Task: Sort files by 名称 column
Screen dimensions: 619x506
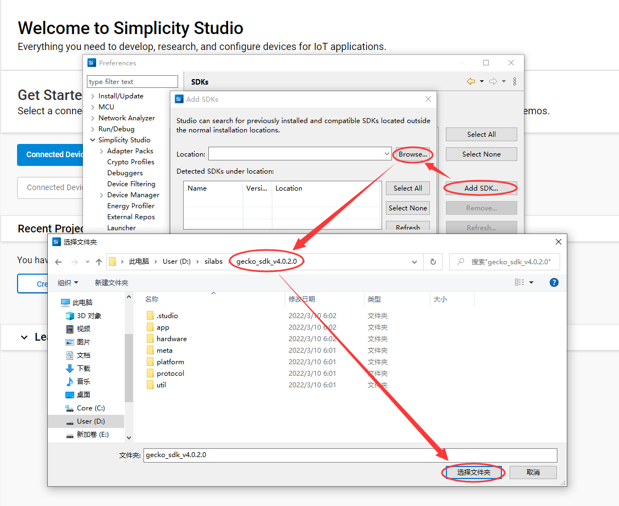Action: coord(152,299)
